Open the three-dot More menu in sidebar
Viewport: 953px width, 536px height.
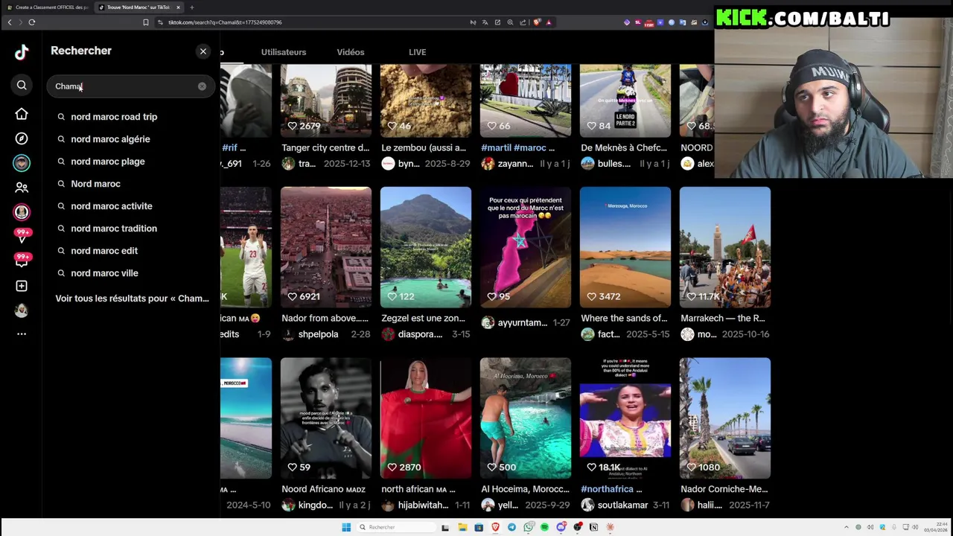[22, 334]
